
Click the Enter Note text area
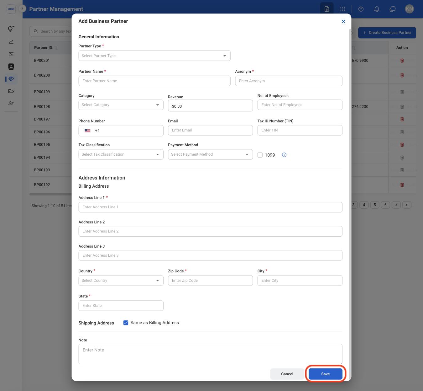210,354
